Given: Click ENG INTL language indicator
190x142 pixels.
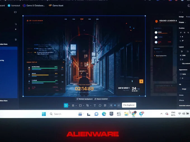Looking at the screenshot, I should point(173,114).
